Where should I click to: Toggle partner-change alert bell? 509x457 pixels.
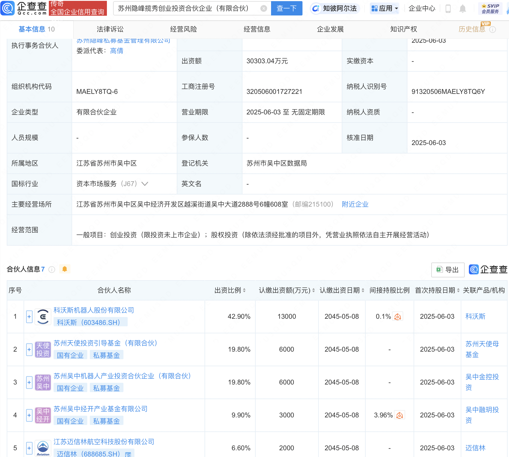[x=65, y=269]
